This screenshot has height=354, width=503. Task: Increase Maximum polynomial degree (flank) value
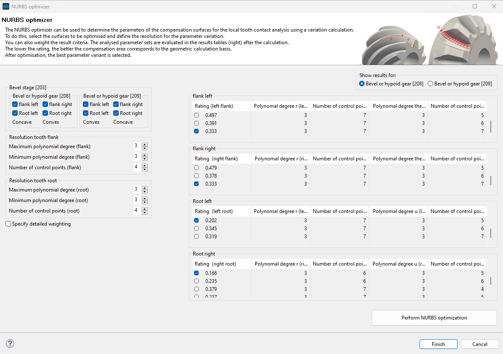145,144
